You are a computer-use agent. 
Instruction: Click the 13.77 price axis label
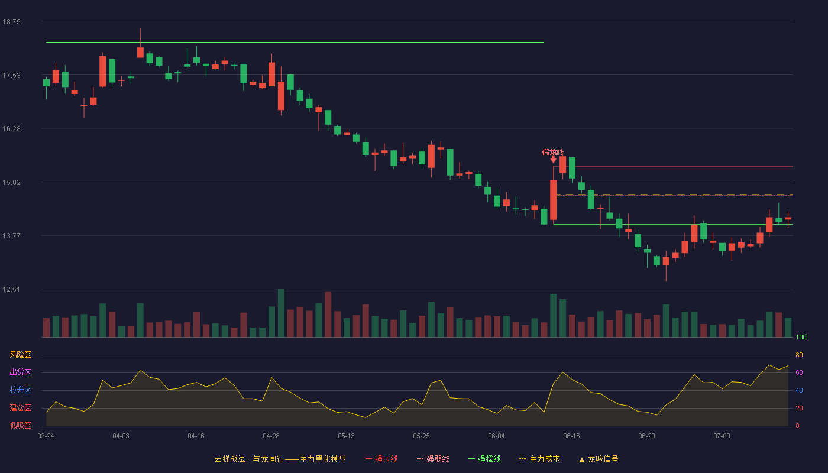(x=11, y=235)
